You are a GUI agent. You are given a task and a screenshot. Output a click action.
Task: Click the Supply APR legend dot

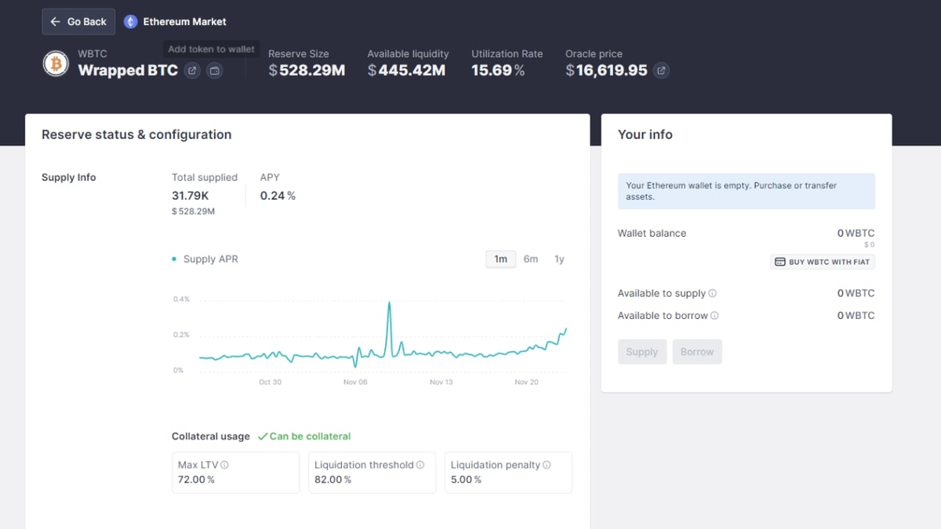(x=174, y=259)
